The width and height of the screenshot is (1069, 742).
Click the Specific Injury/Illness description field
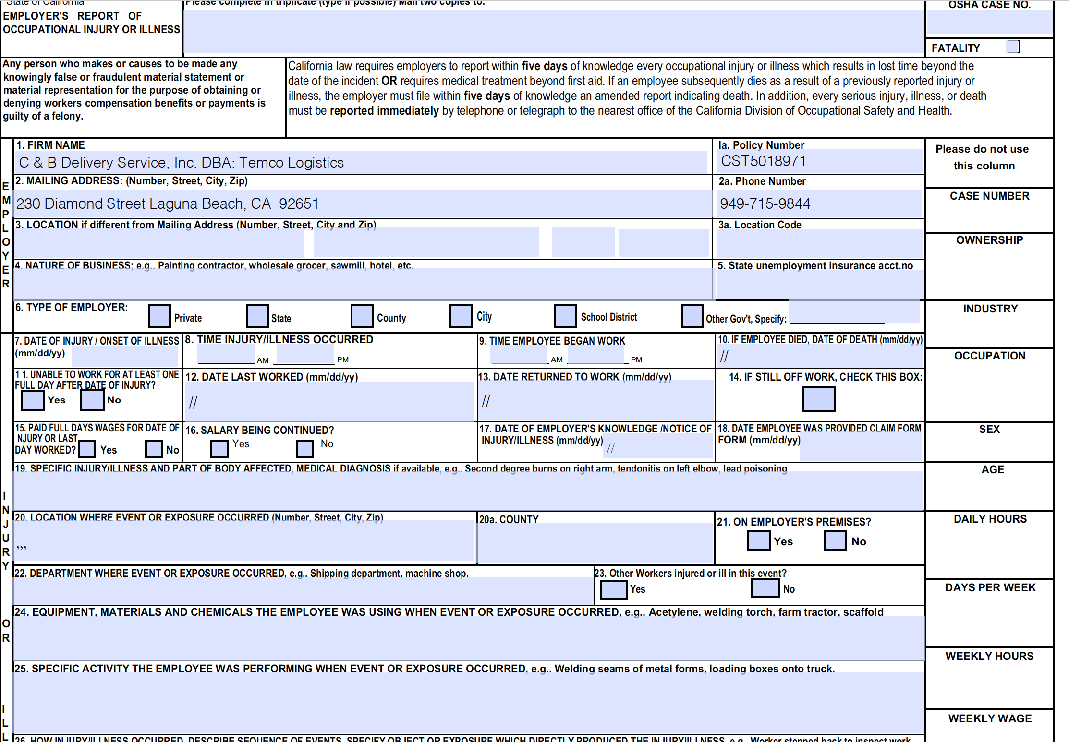pos(469,491)
